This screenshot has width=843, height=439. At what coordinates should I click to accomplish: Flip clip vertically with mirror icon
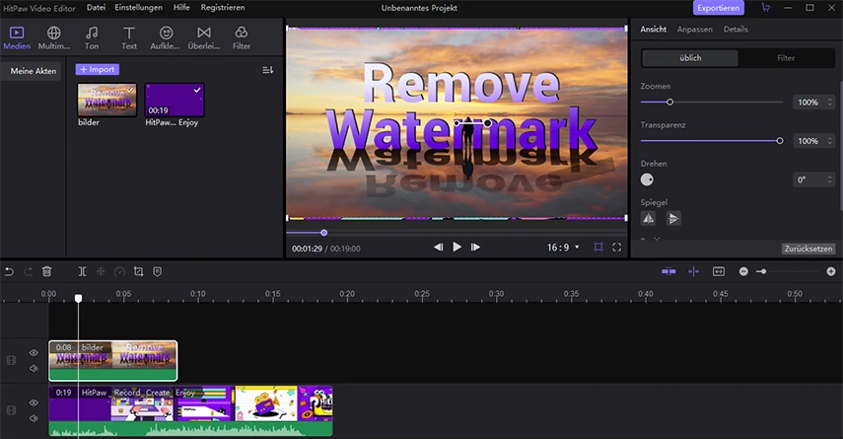(673, 218)
